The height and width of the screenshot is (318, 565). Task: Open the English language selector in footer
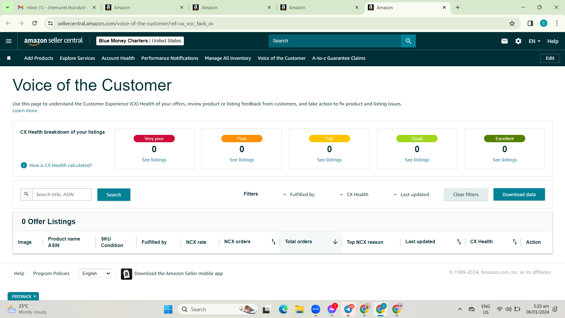95,274
